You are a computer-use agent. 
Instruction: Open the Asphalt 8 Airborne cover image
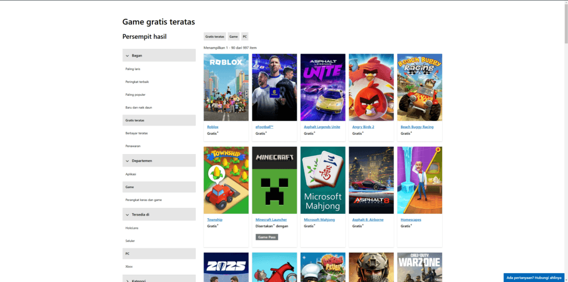click(x=371, y=180)
